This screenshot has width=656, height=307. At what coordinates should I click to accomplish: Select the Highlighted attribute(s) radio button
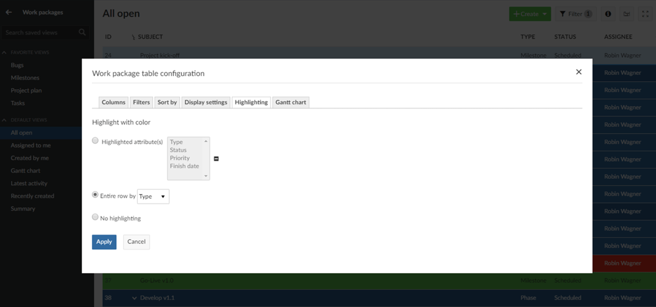click(x=95, y=141)
